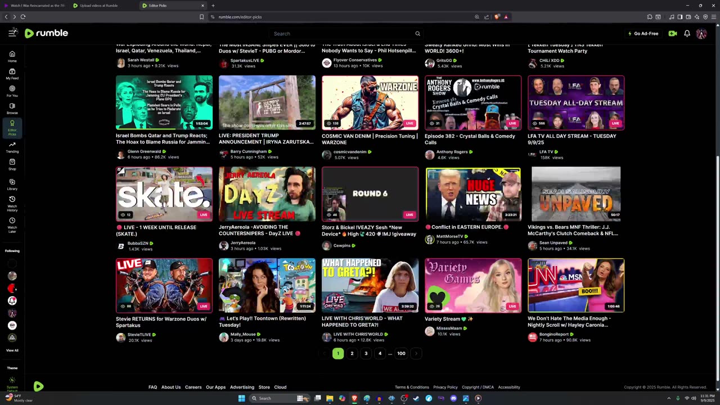Jump to pagination page 100

click(x=401, y=353)
